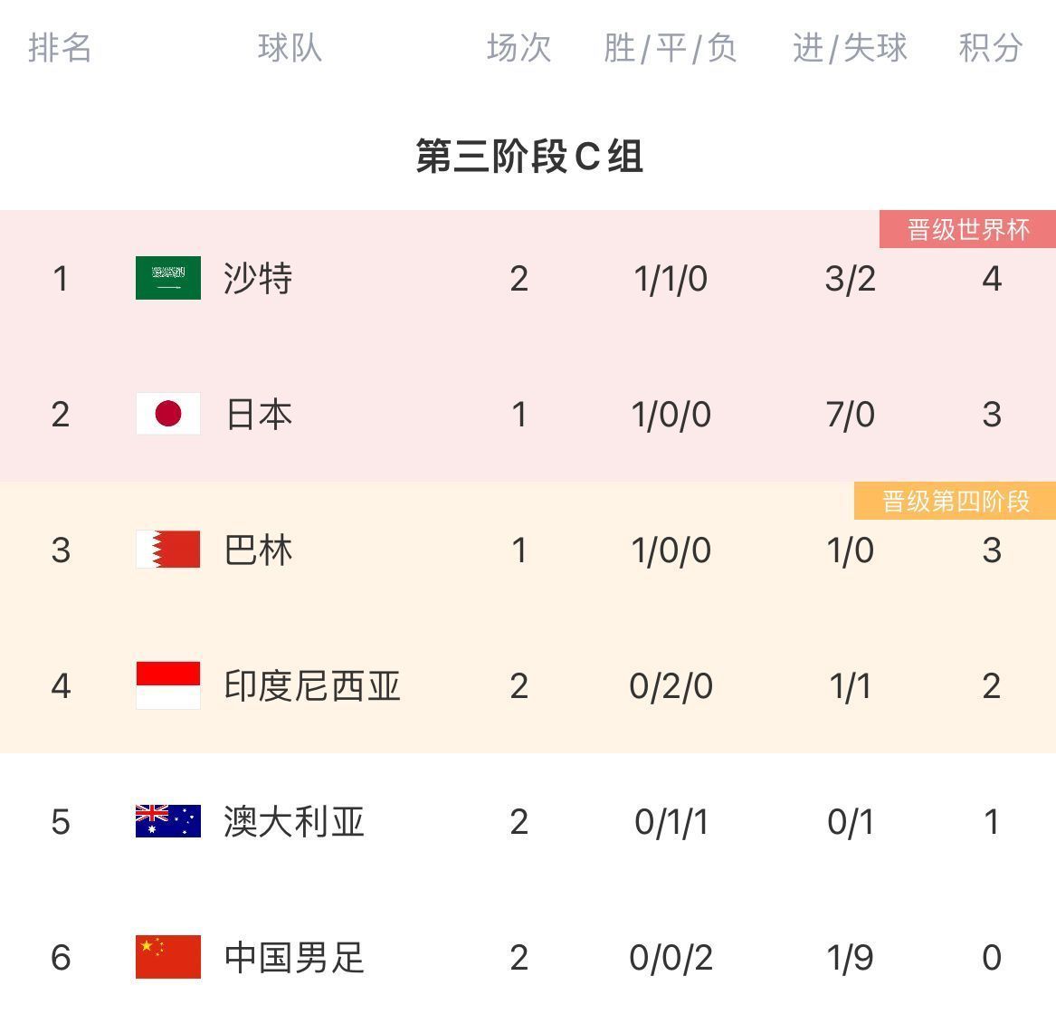Click the Saudi Arabia flag icon
The height and width of the screenshot is (1033, 1056).
tap(168, 278)
